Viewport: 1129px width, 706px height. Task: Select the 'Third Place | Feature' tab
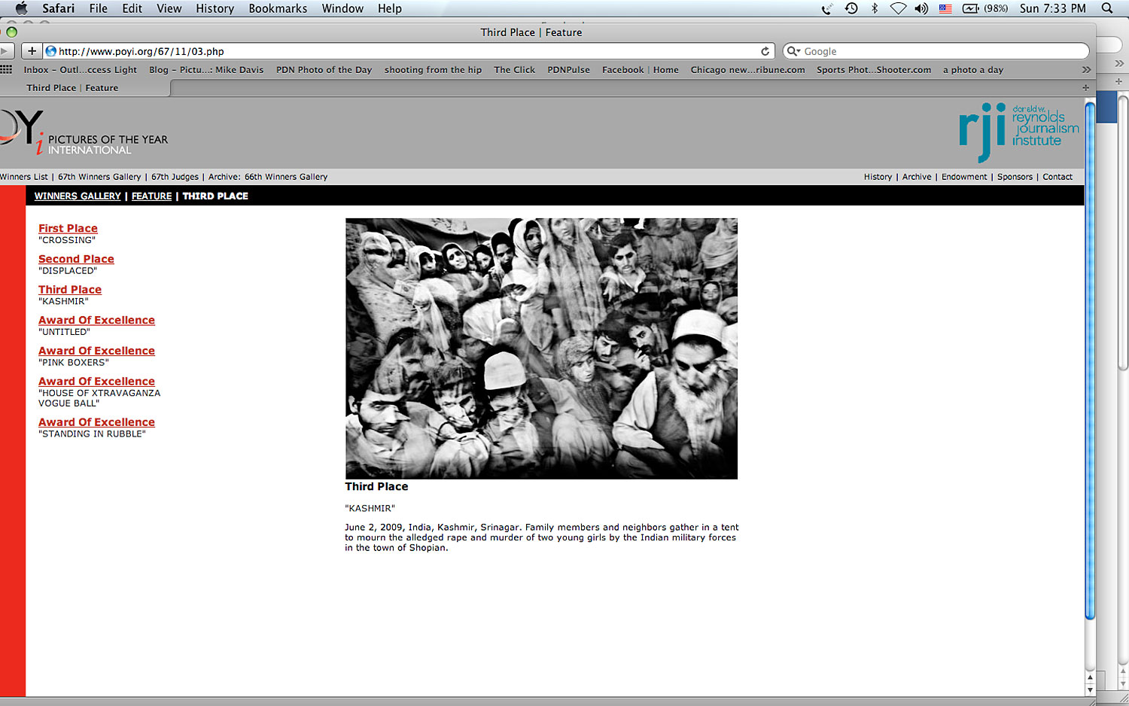coord(72,87)
